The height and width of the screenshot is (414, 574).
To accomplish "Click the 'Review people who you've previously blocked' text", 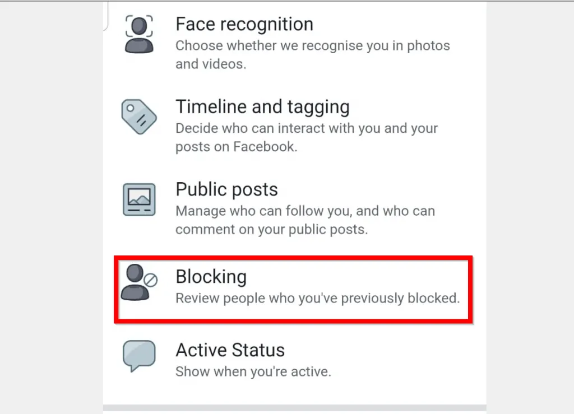I will pos(318,298).
